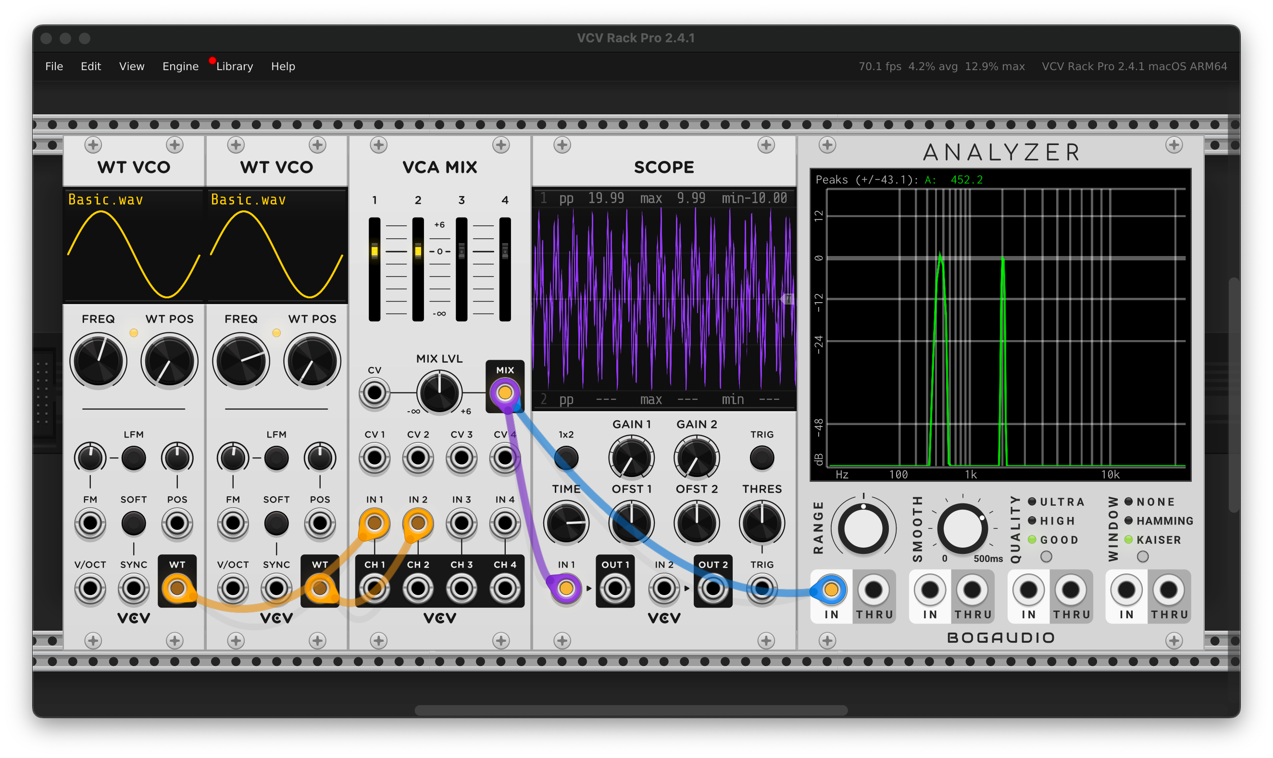
Task: Click the Analyzer fourth channel IN jack
Action: pos(1126,590)
